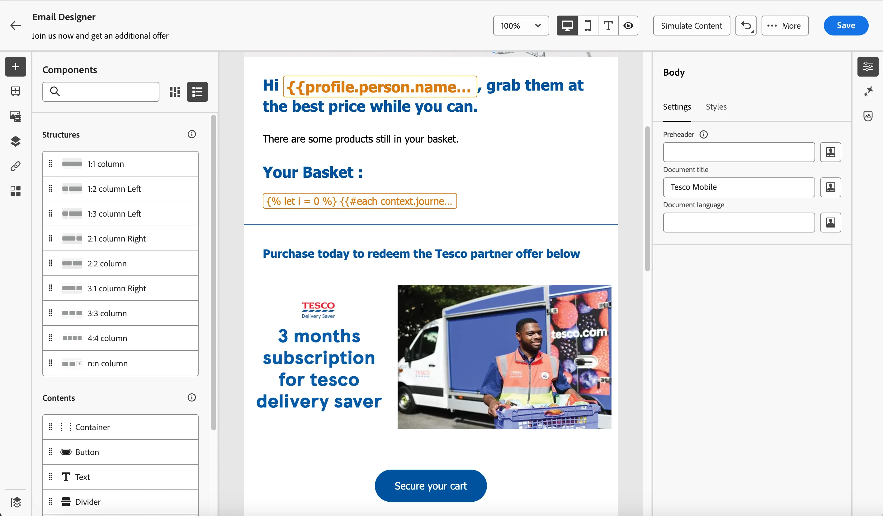The width and height of the screenshot is (883, 516).
Task: Switch to desktop view mode
Action: [x=567, y=26]
